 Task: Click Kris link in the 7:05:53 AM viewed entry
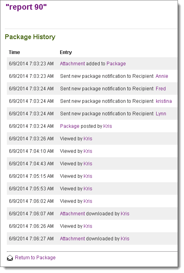point(88,189)
